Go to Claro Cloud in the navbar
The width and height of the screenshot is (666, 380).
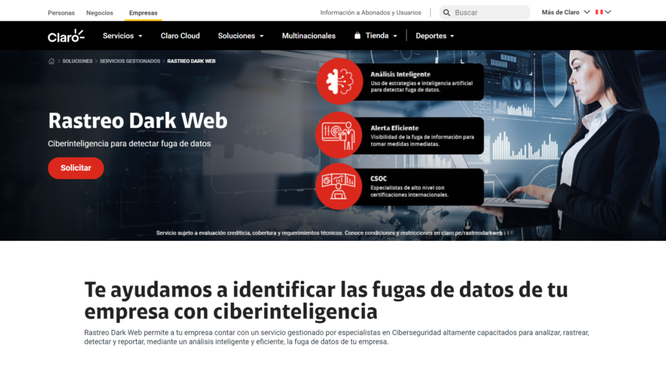(180, 36)
